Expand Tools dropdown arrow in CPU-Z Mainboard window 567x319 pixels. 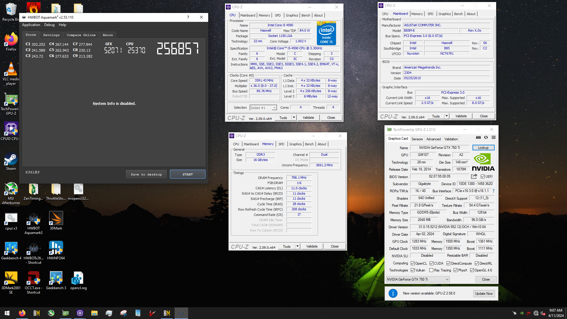[447, 116]
